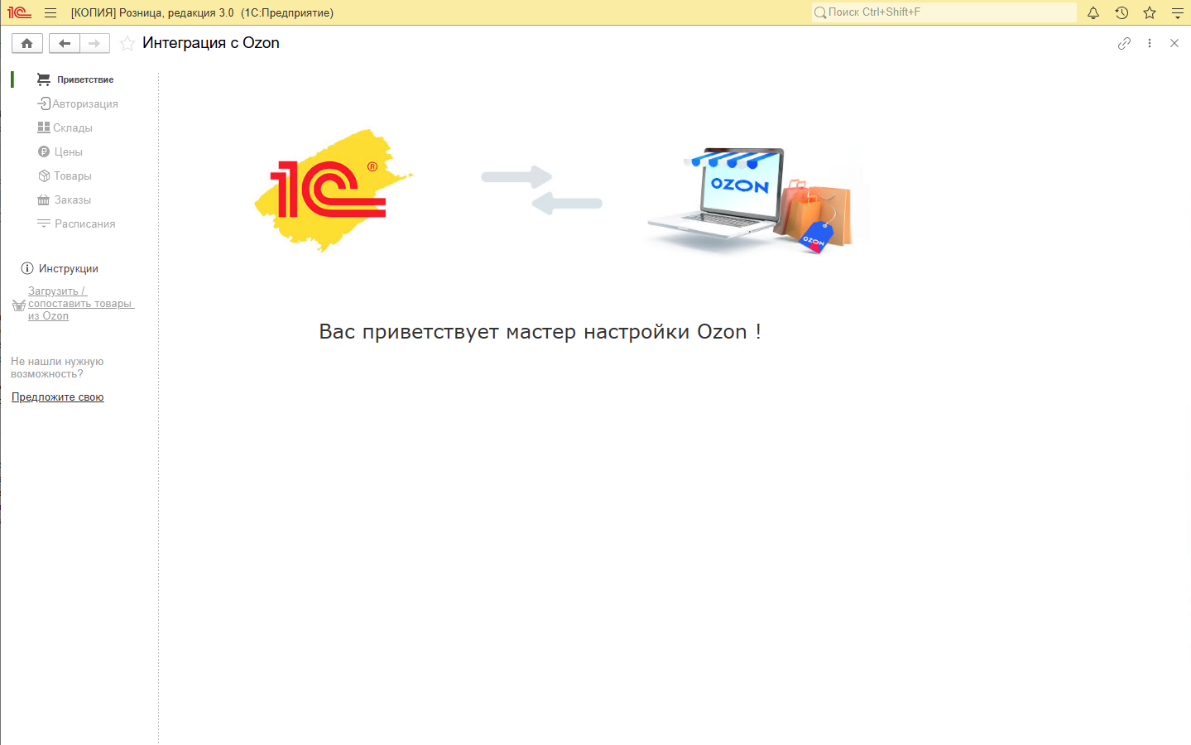Screen dimensions: 1191x745
Task: Select the Расписания section
Action: [84, 223]
